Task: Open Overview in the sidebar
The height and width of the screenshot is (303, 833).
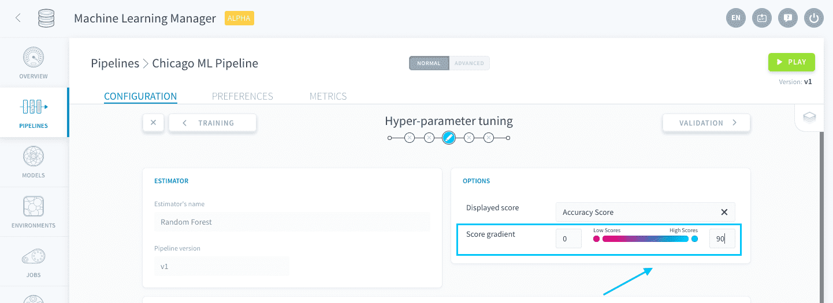Action: click(x=34, y=63)
